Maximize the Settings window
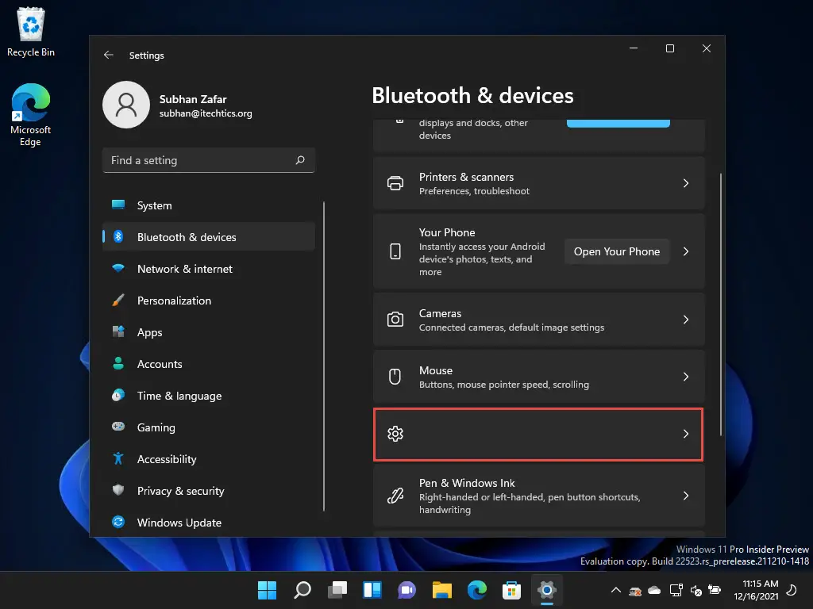 click(x=670, y=48)
